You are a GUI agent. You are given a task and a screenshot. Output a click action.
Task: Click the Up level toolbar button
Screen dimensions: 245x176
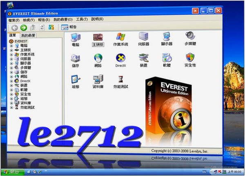pos(33,27)
